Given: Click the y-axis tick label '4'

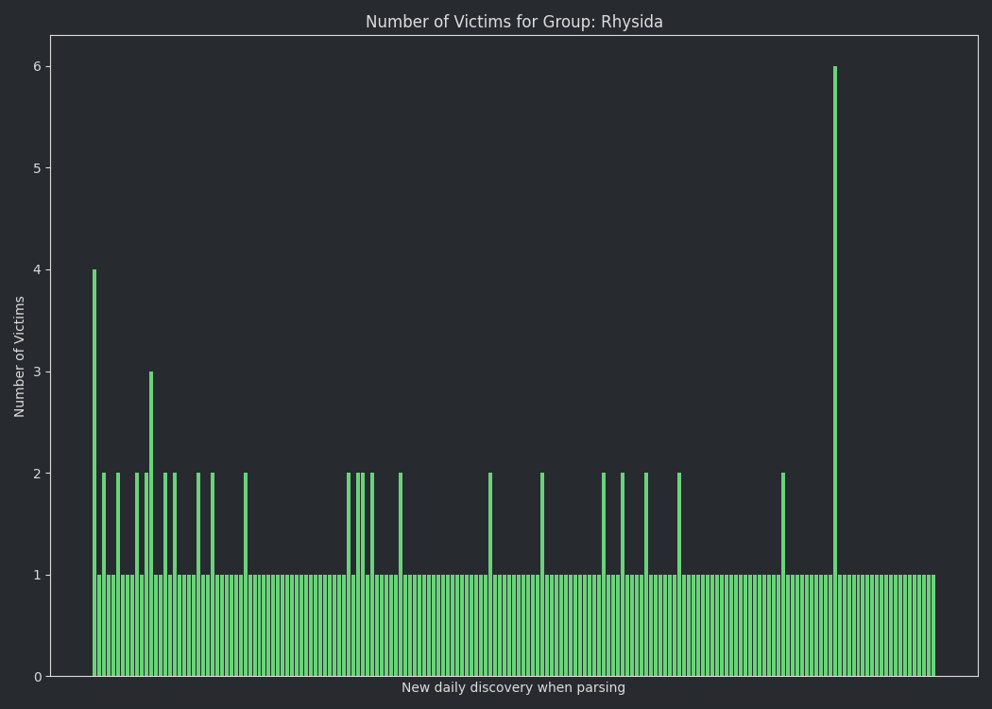Looking at the screenshot, I should coord(38,270).
